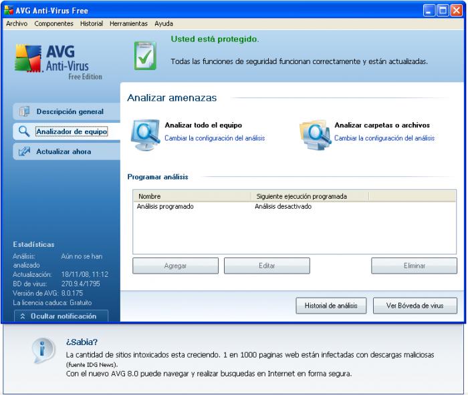Click the Estadísticas heading

(33, 245)
